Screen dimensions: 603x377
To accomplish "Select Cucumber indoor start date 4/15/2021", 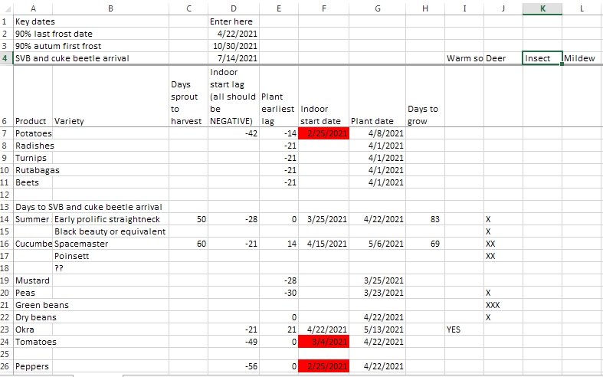I will tap(324, 244).
